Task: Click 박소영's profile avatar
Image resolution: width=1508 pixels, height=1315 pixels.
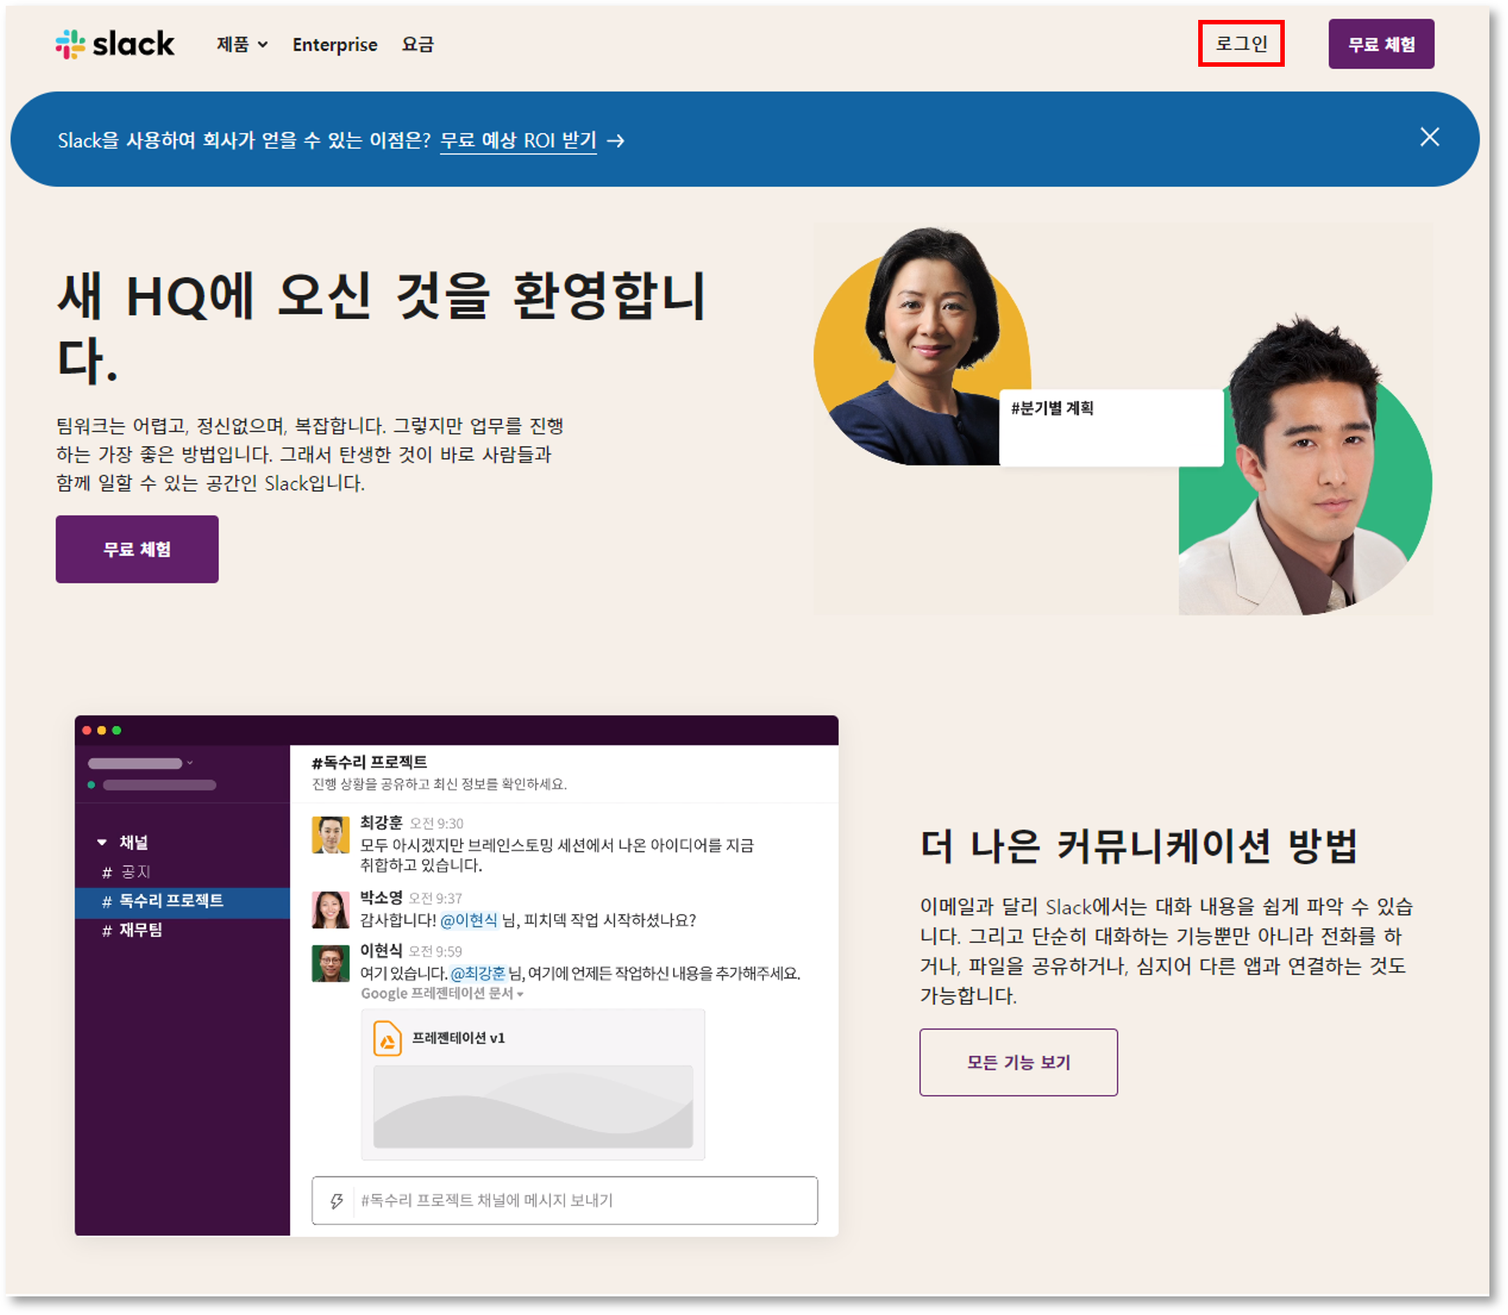Action: [330, 910]
